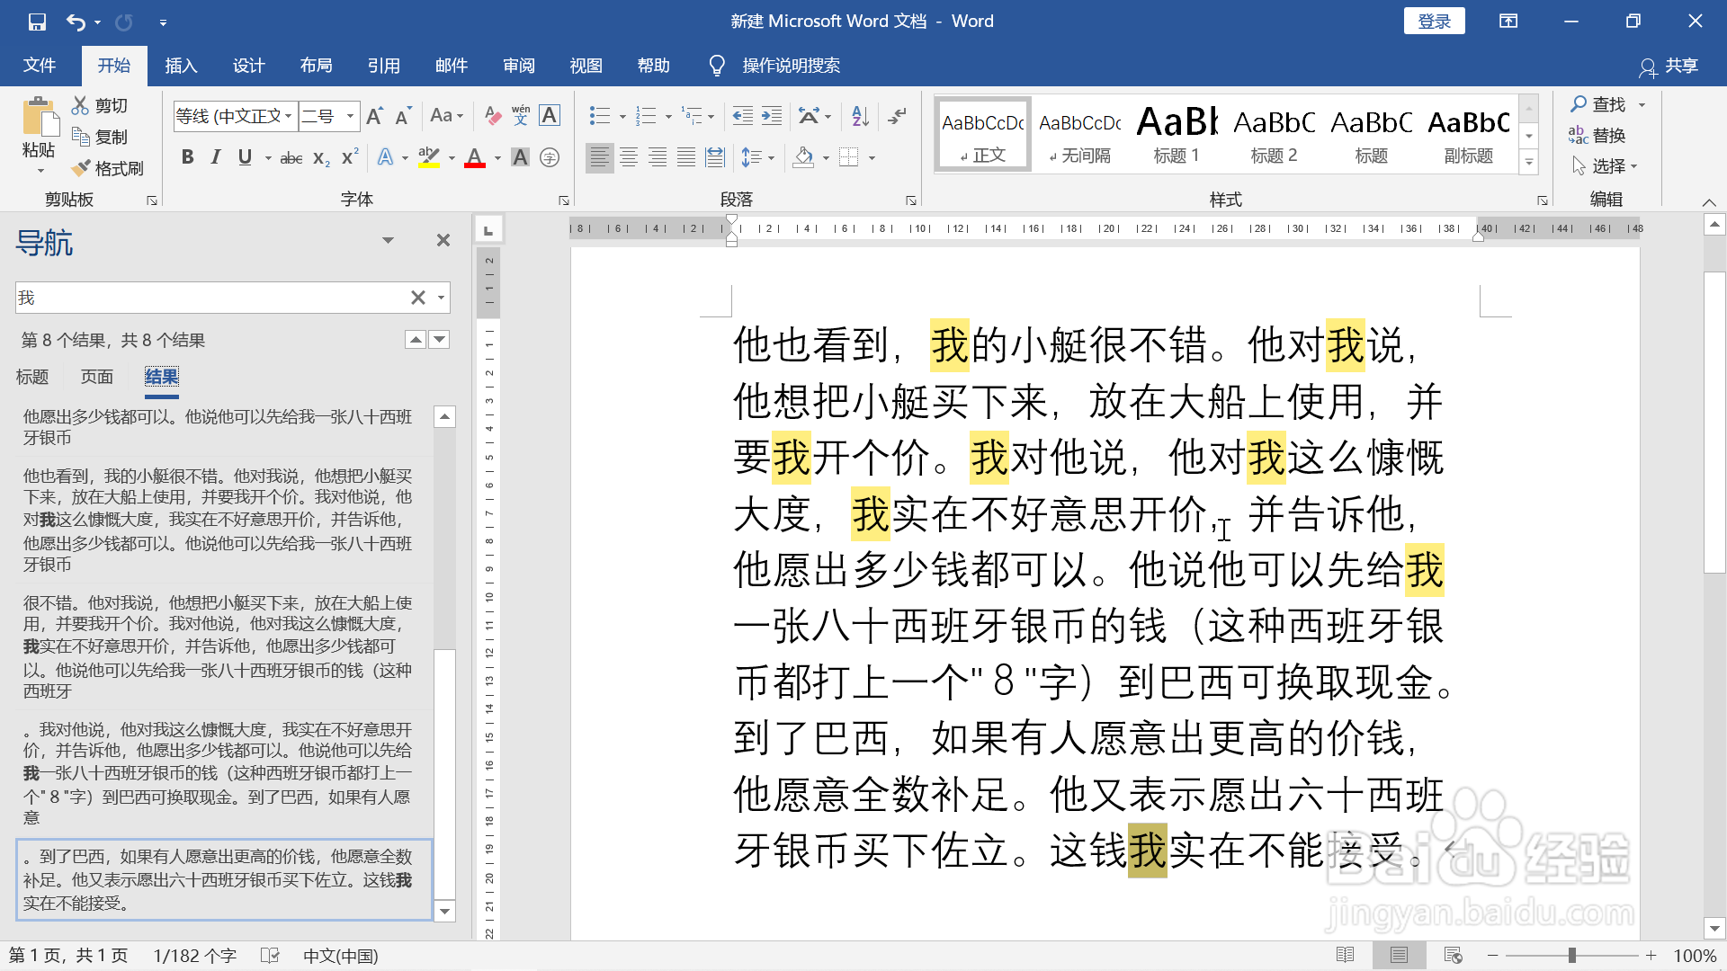The image size is (1727, 971).
Task: Toggle subscript formatting
Action: 319,158
